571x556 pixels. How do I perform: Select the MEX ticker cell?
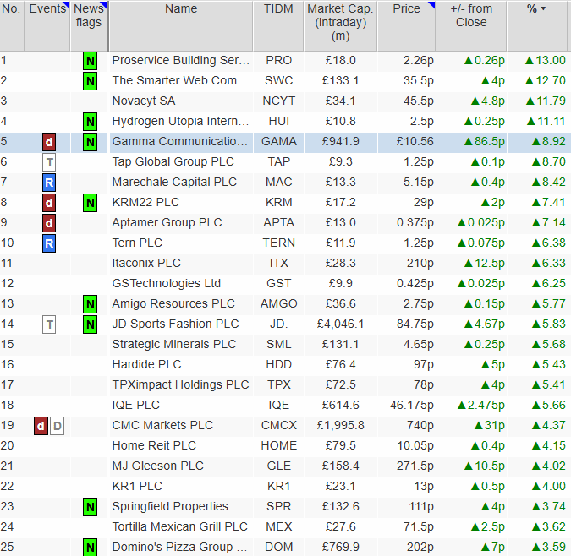coord(279,526)
